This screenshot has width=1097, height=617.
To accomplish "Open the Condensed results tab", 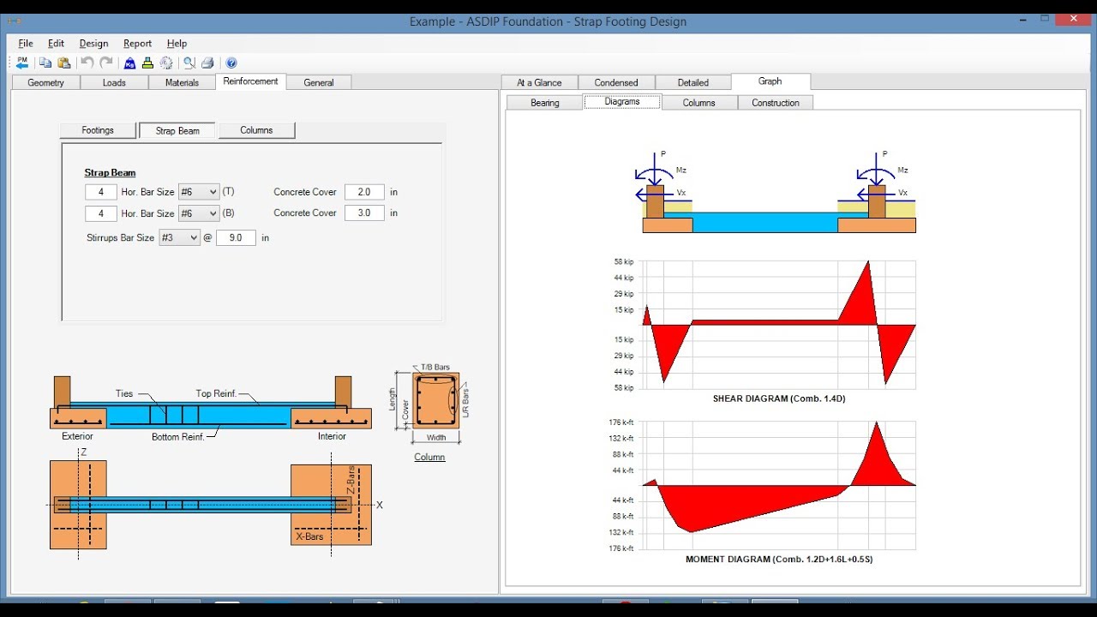I will point(616,82).
